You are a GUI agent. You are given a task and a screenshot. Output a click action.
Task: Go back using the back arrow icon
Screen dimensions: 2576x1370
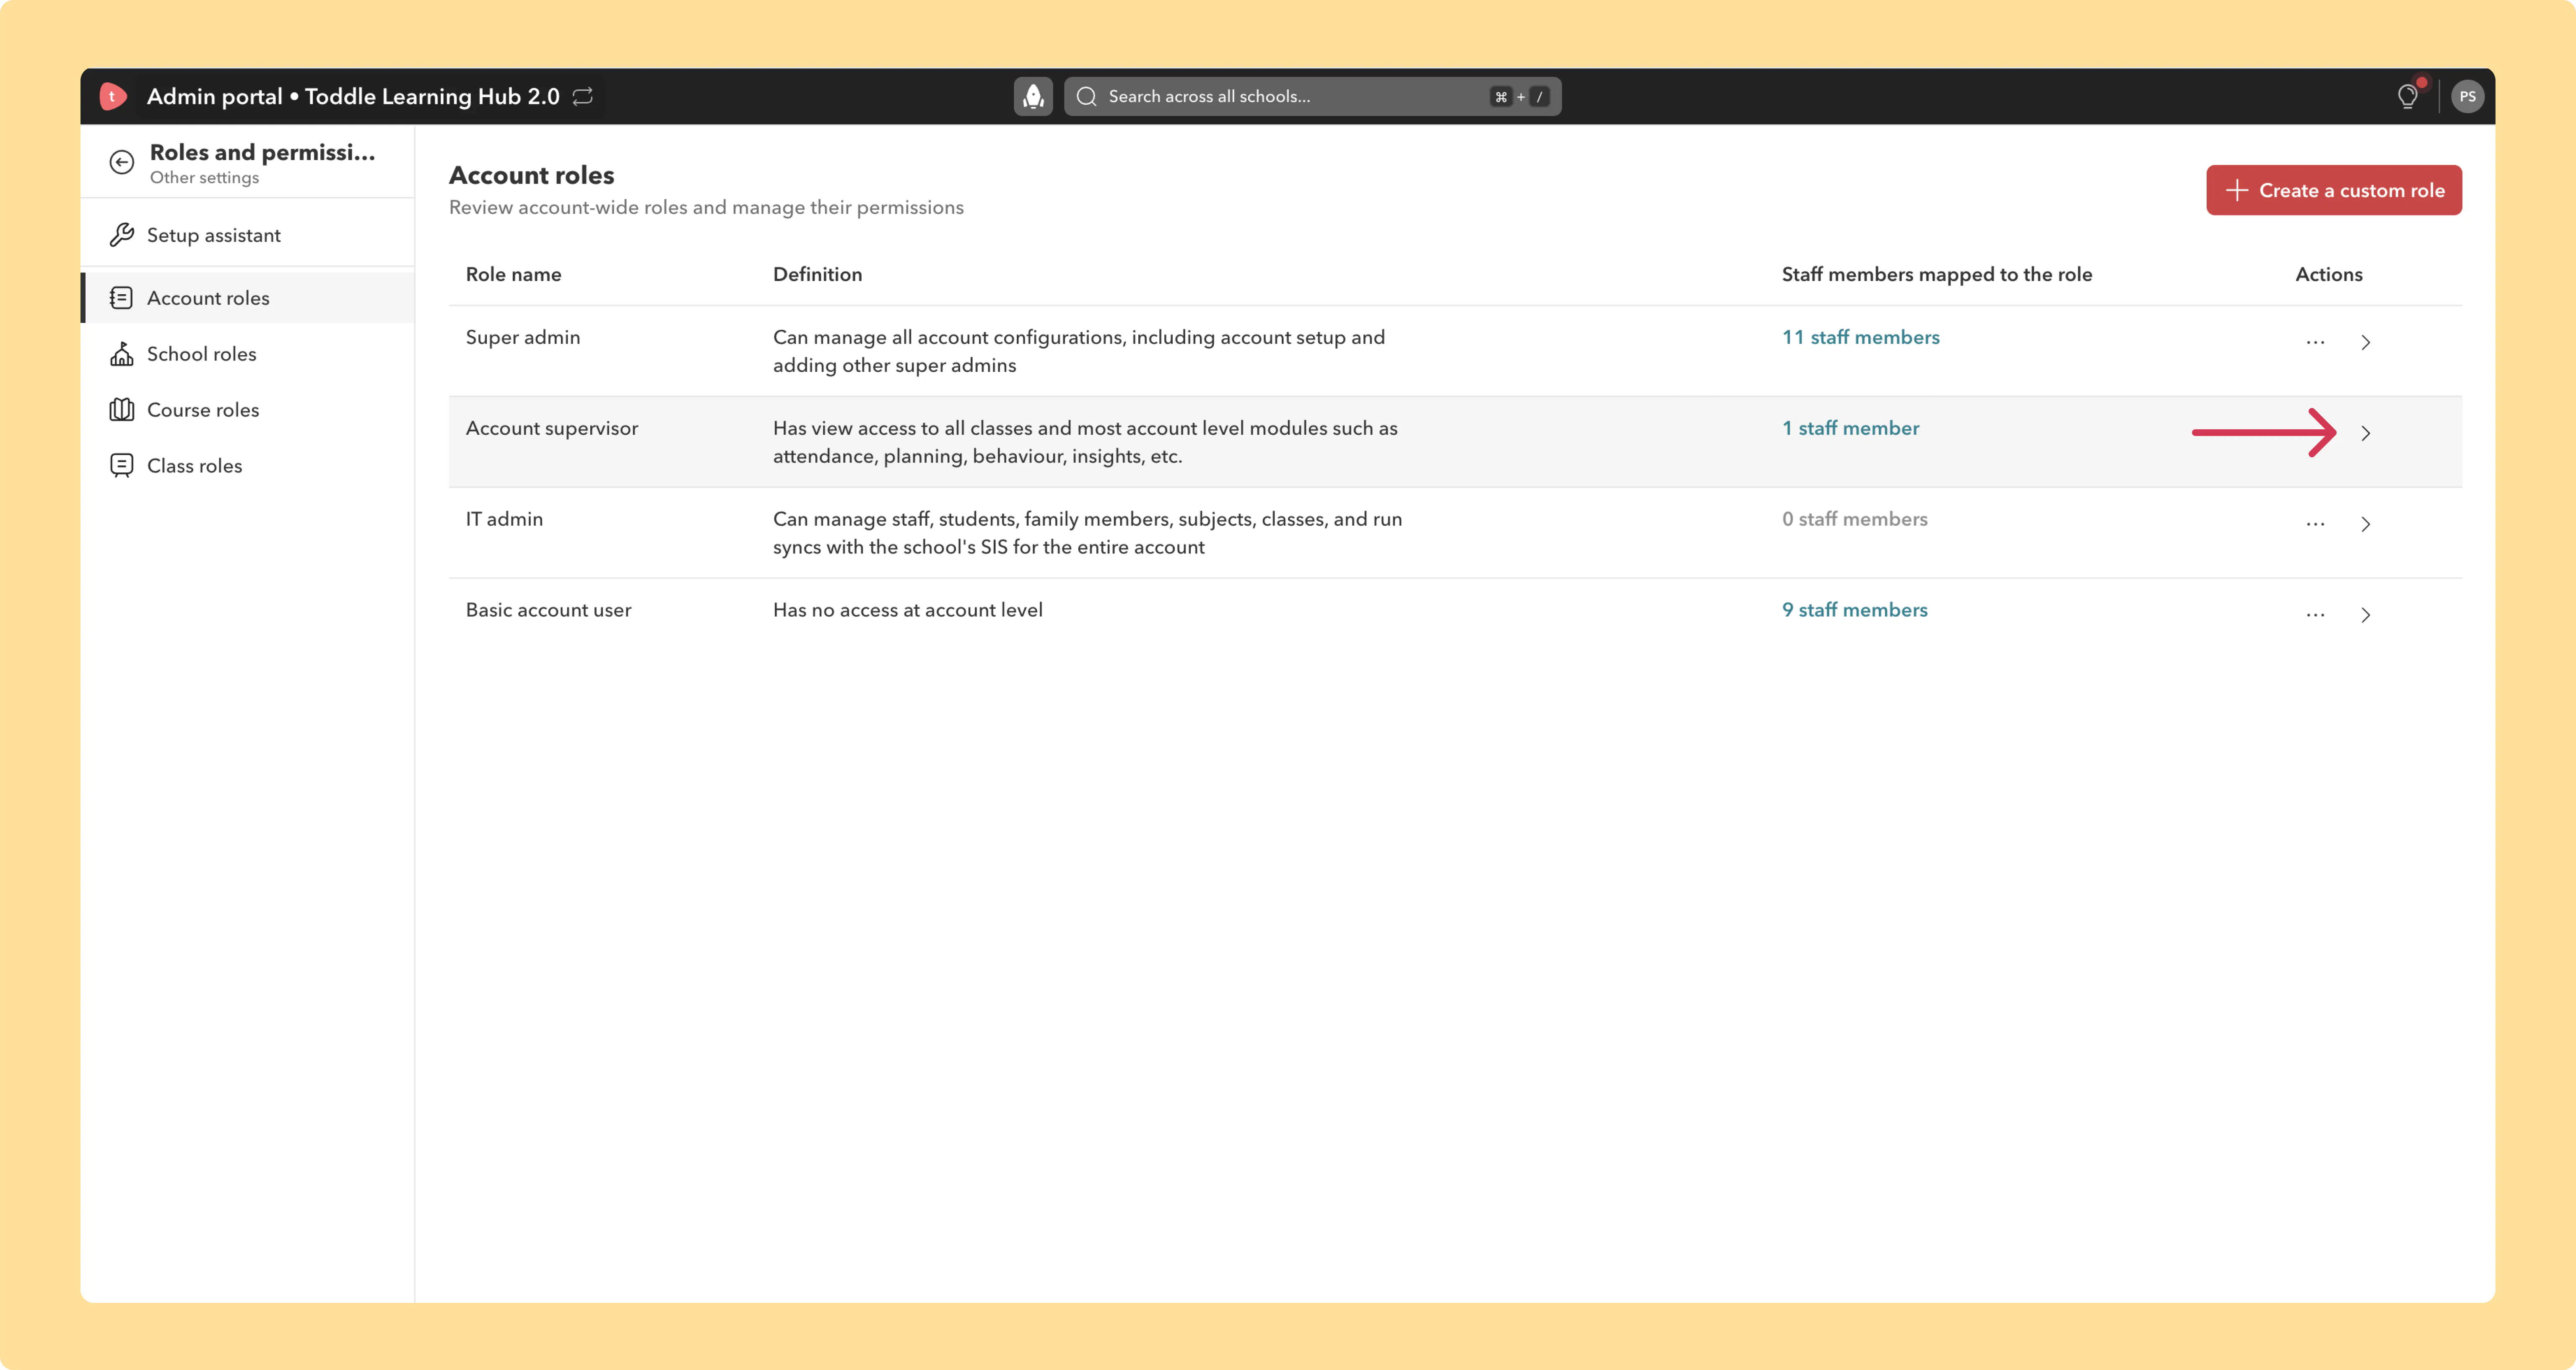point(122,162)
